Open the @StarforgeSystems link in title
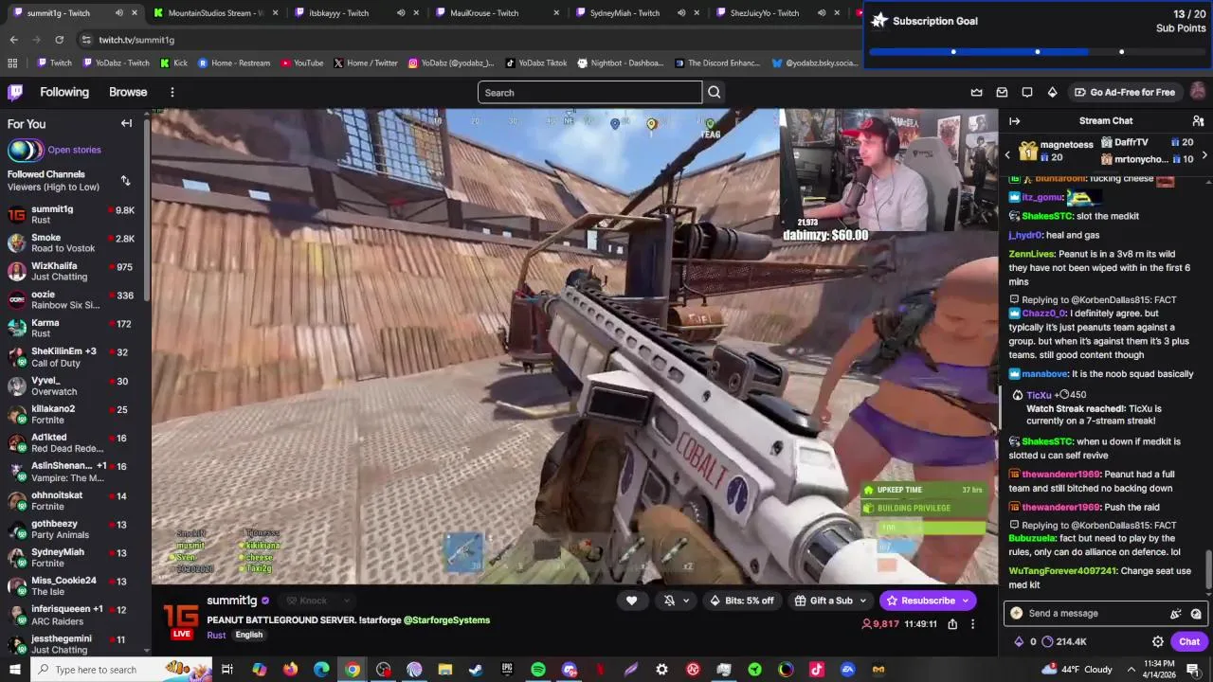Viewport: 1213px width, 682px height. pyautogui.click(x=446, y=619)
